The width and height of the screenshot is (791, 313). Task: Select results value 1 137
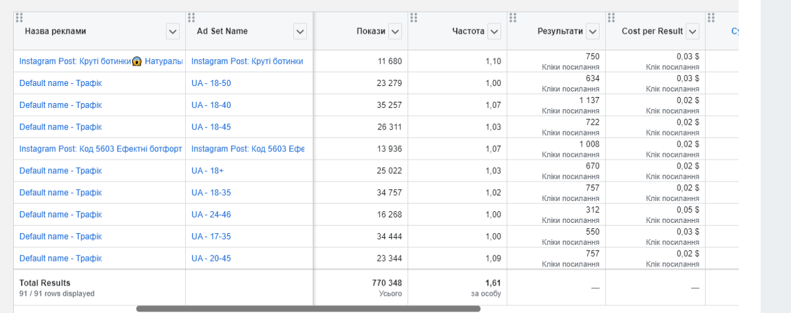pyautogui.click(x=589, y=100)
